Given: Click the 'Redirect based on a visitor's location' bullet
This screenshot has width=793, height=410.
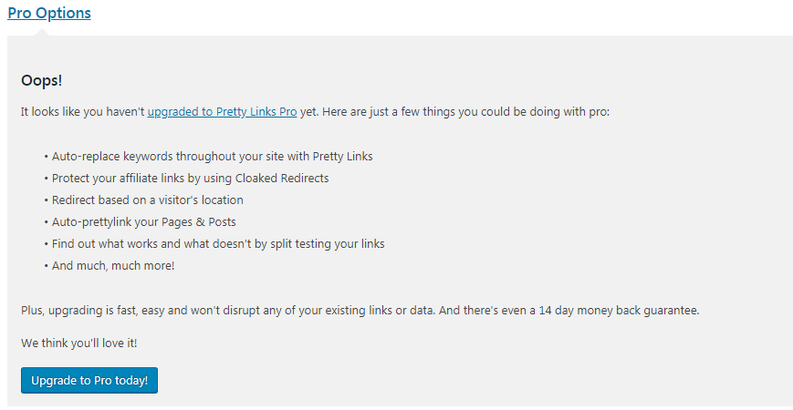Looking at the screenshot, I should (148, 200).
